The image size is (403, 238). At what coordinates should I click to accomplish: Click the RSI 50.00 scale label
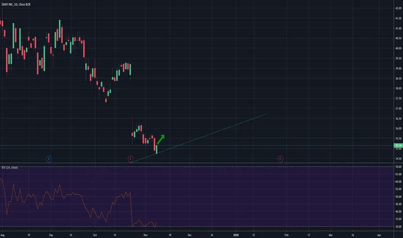pos(398,196)
